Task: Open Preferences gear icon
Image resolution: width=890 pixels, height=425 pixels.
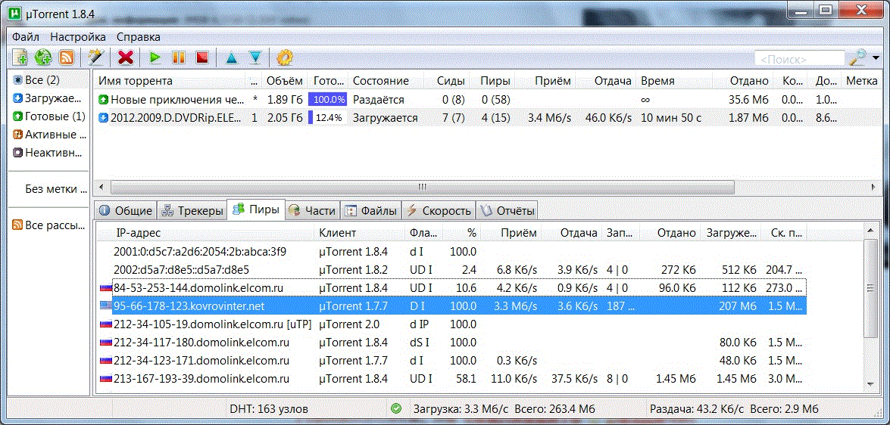Action: click(x=284, y=57)
